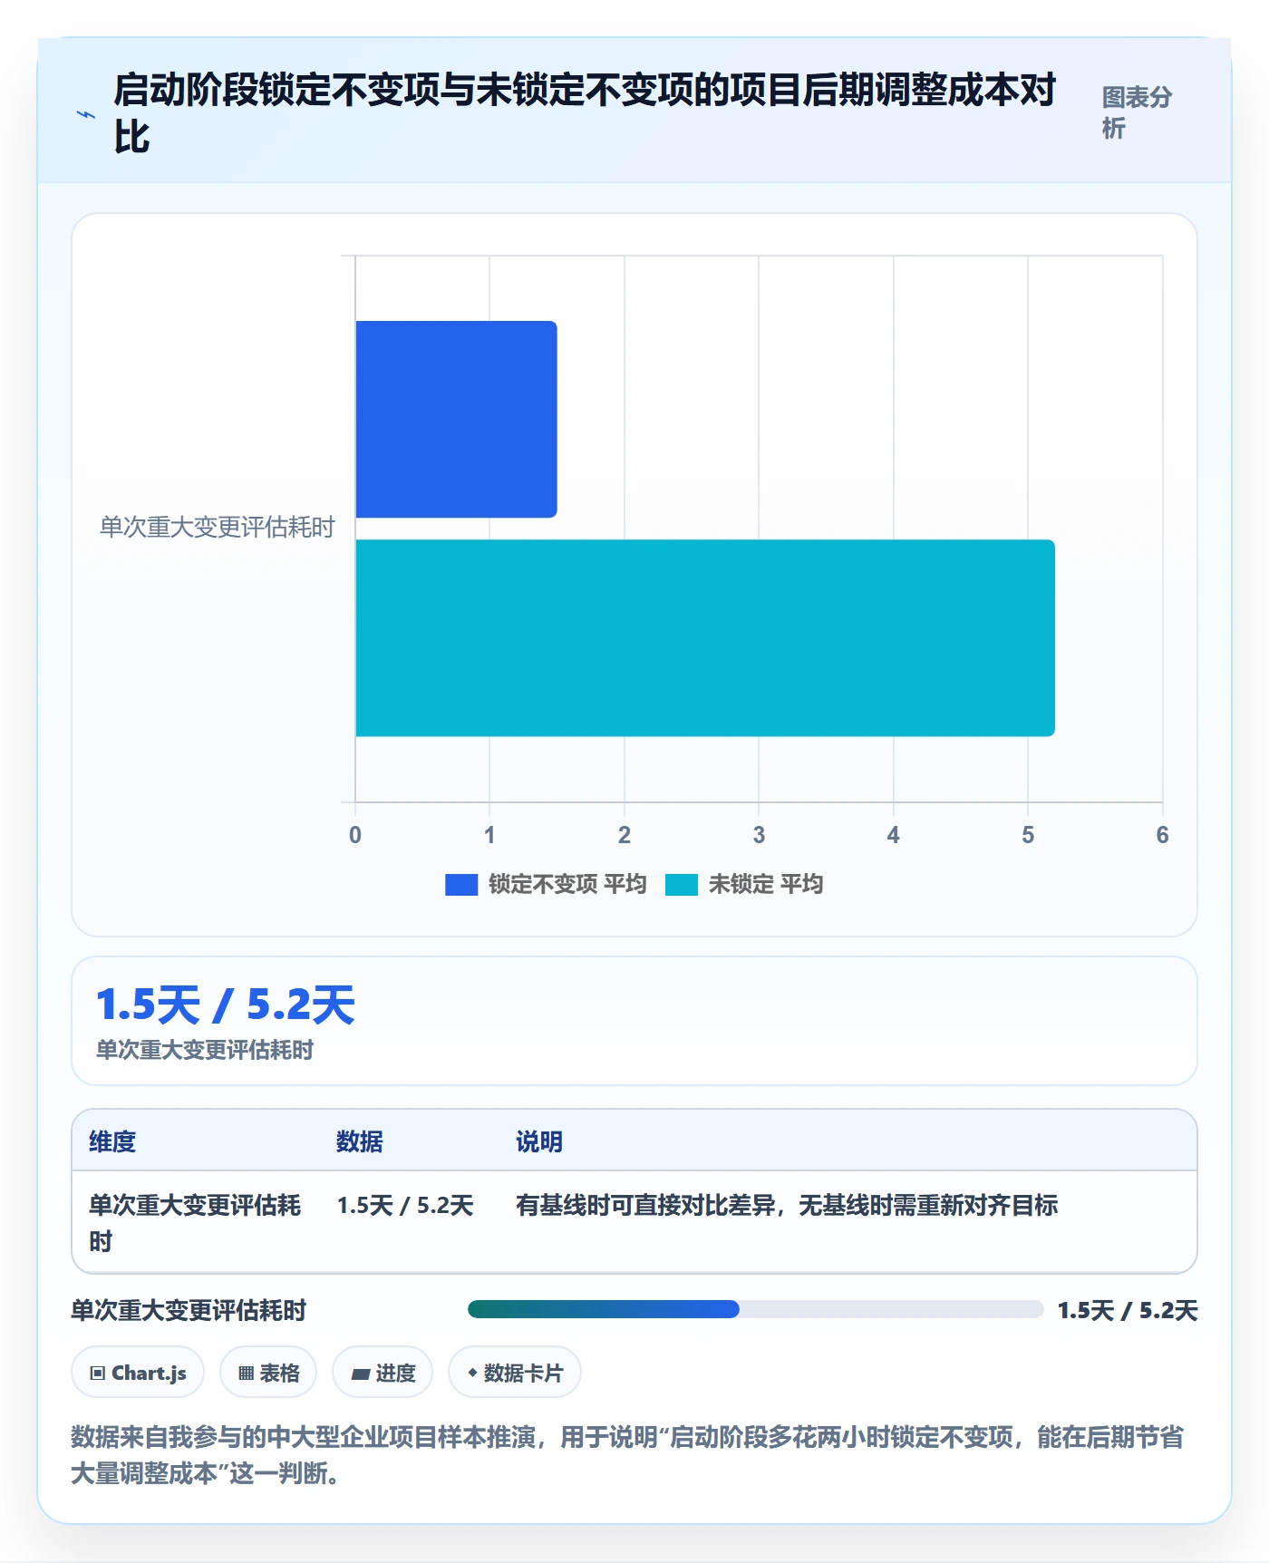The height and width of the screenshot is (1563, 1269).
Task: Click the y-axis label 单次重大变更评估耗时
Action: point(218,527)
